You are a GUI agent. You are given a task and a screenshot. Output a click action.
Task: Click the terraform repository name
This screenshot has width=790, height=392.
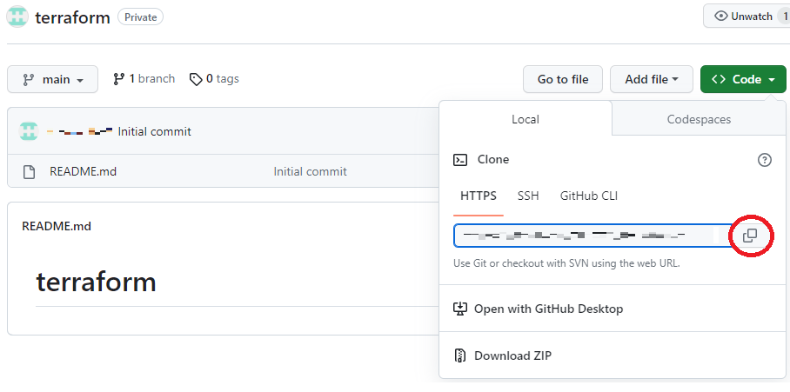click(72, 17)
